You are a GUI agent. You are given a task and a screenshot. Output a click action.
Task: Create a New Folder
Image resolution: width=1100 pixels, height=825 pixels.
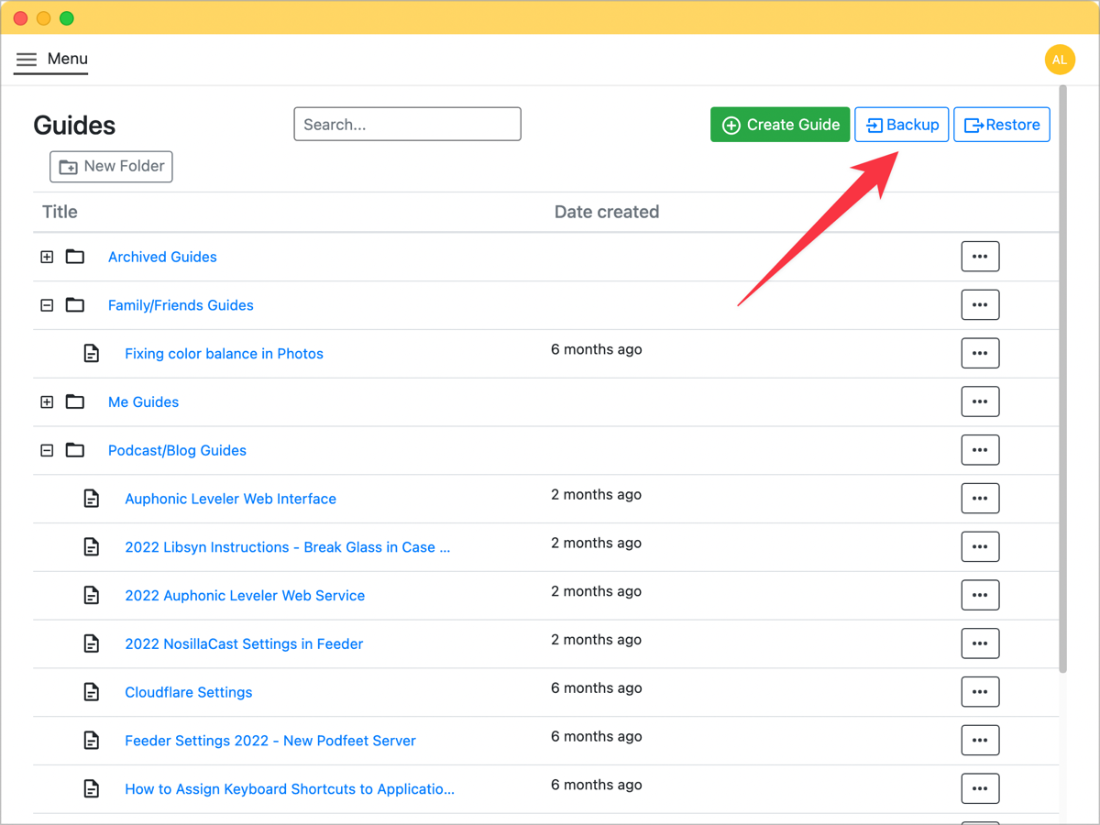(x=111, y=167)
